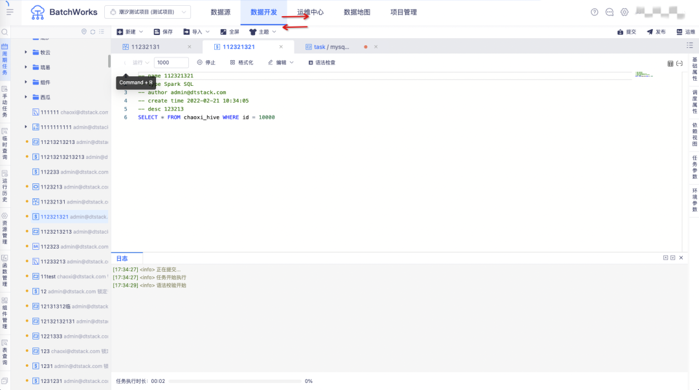The image size is (699, 390).
Task: Click the 运行 run button
Action: point(139,62)
